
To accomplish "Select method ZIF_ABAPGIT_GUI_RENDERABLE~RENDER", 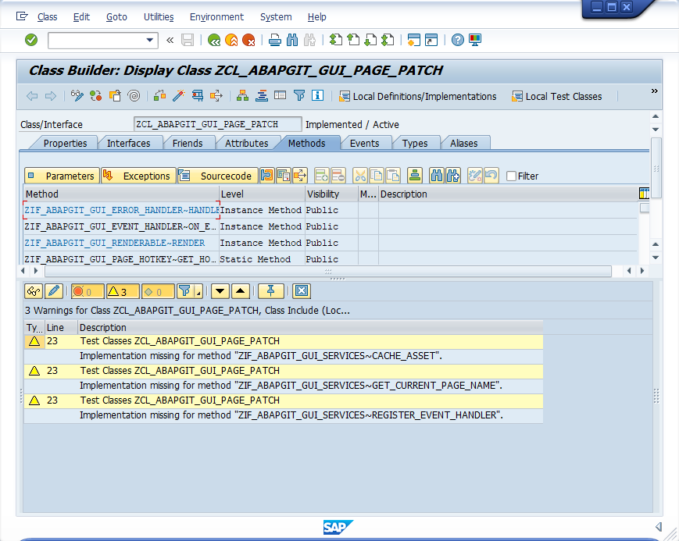I will tap(114, 243).
